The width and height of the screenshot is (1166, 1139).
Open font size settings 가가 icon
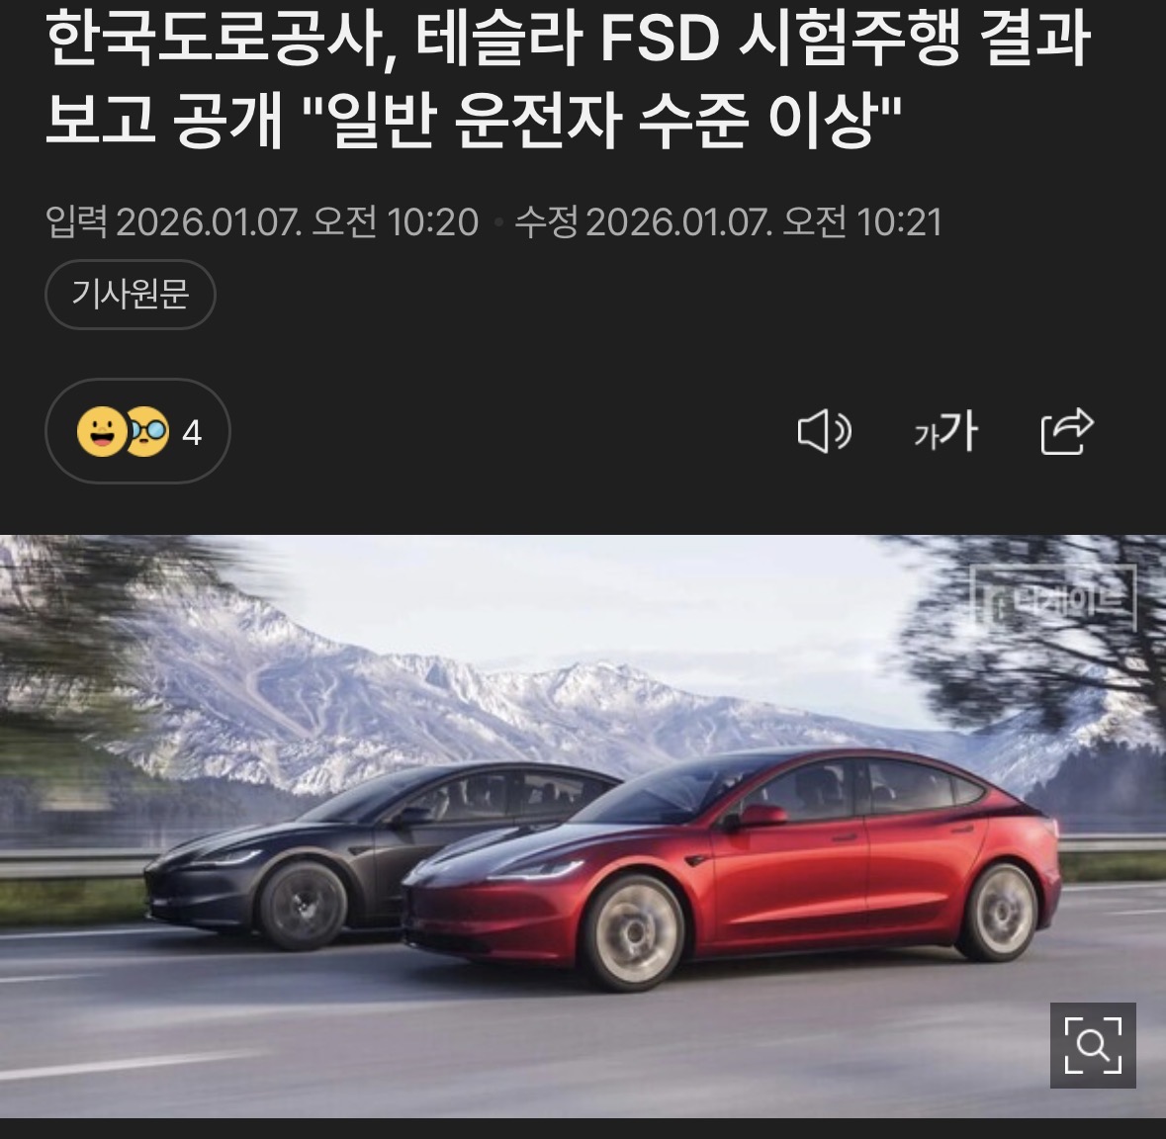[x=945, y=431]
